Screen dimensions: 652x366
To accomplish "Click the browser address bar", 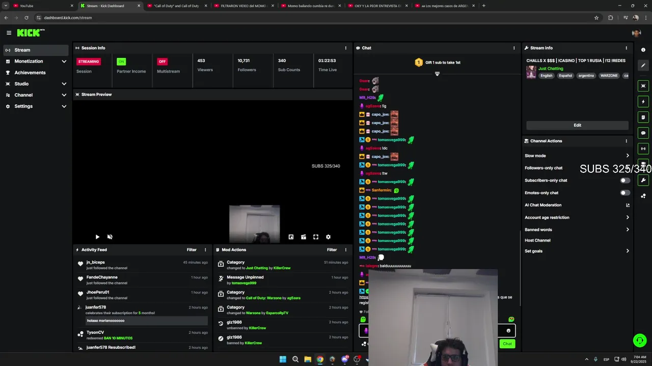I will coord(315,18).
